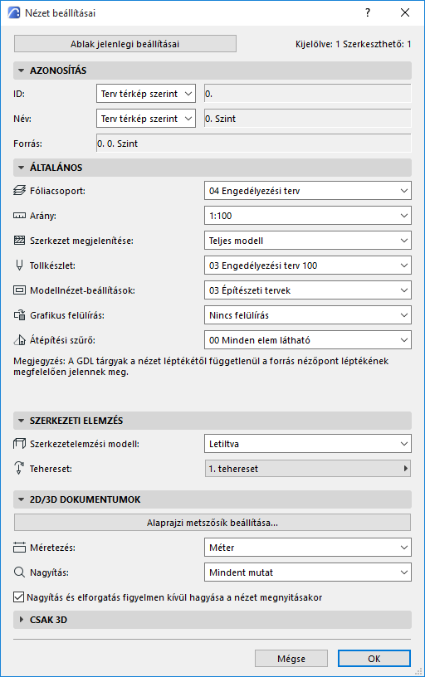425x677 pixels.
Task: Collapse the SZERKEZETI ELEMZÉS section
Action: pos(21,421)
